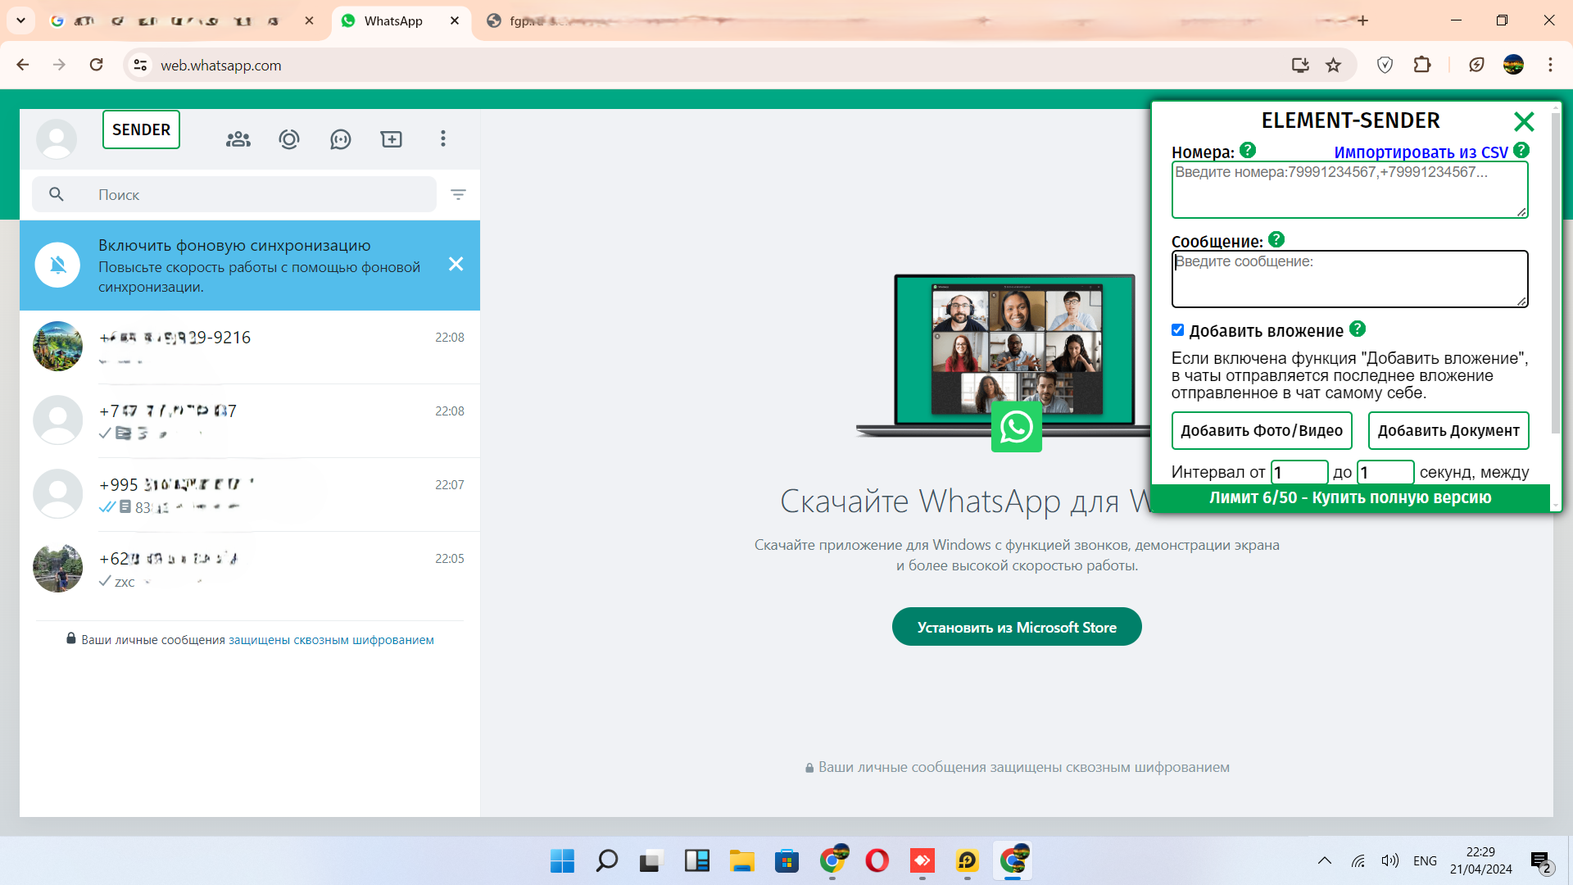
Task: Switch to the WhatsApp browser tab
Action: pos(401,20)
